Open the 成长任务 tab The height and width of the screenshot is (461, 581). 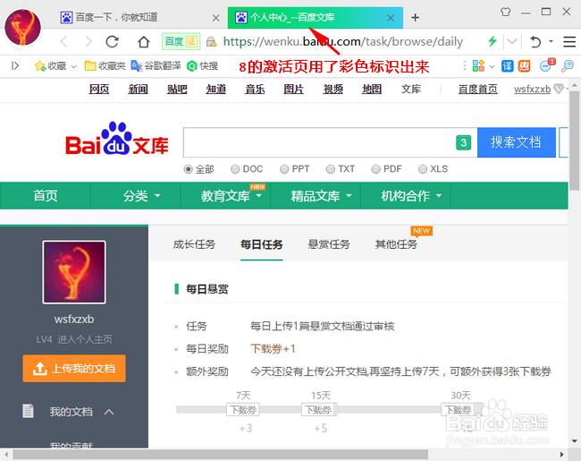[194, 244]
